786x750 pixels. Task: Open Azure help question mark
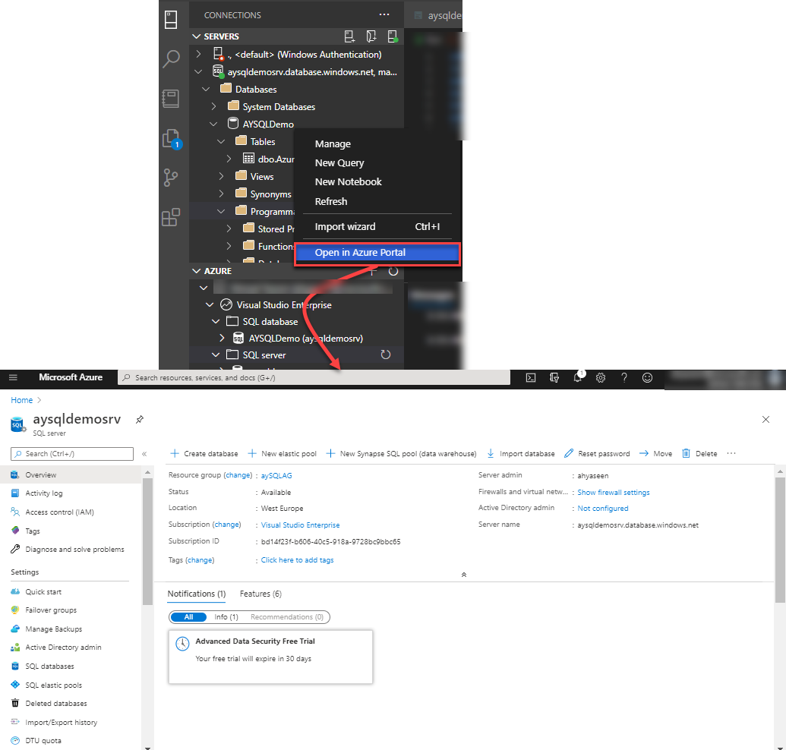[624, 378]
